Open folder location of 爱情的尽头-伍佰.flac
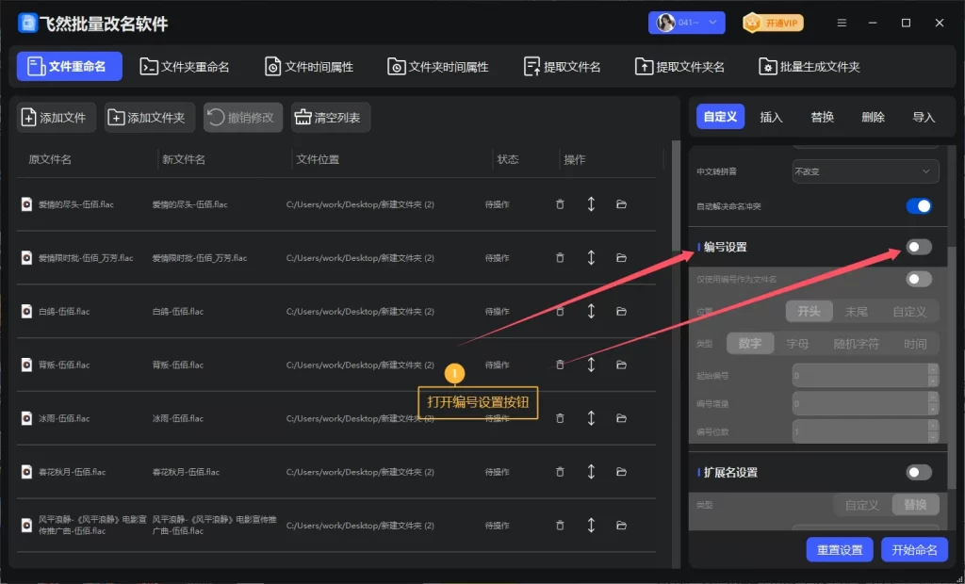Screen dimensions: 965x584 tap(622, 204)
